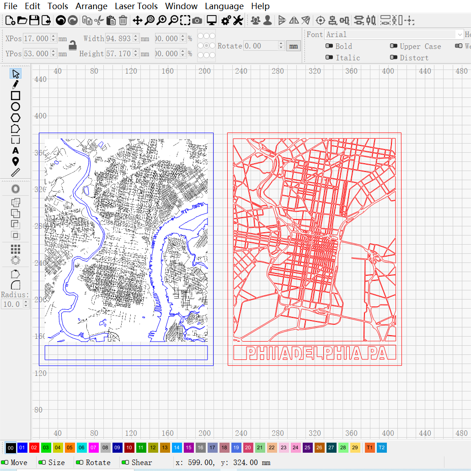Click the XPos value field
The width and height of the screenshot is (471, 471).
pyautogui.click(x=37, y=38)
